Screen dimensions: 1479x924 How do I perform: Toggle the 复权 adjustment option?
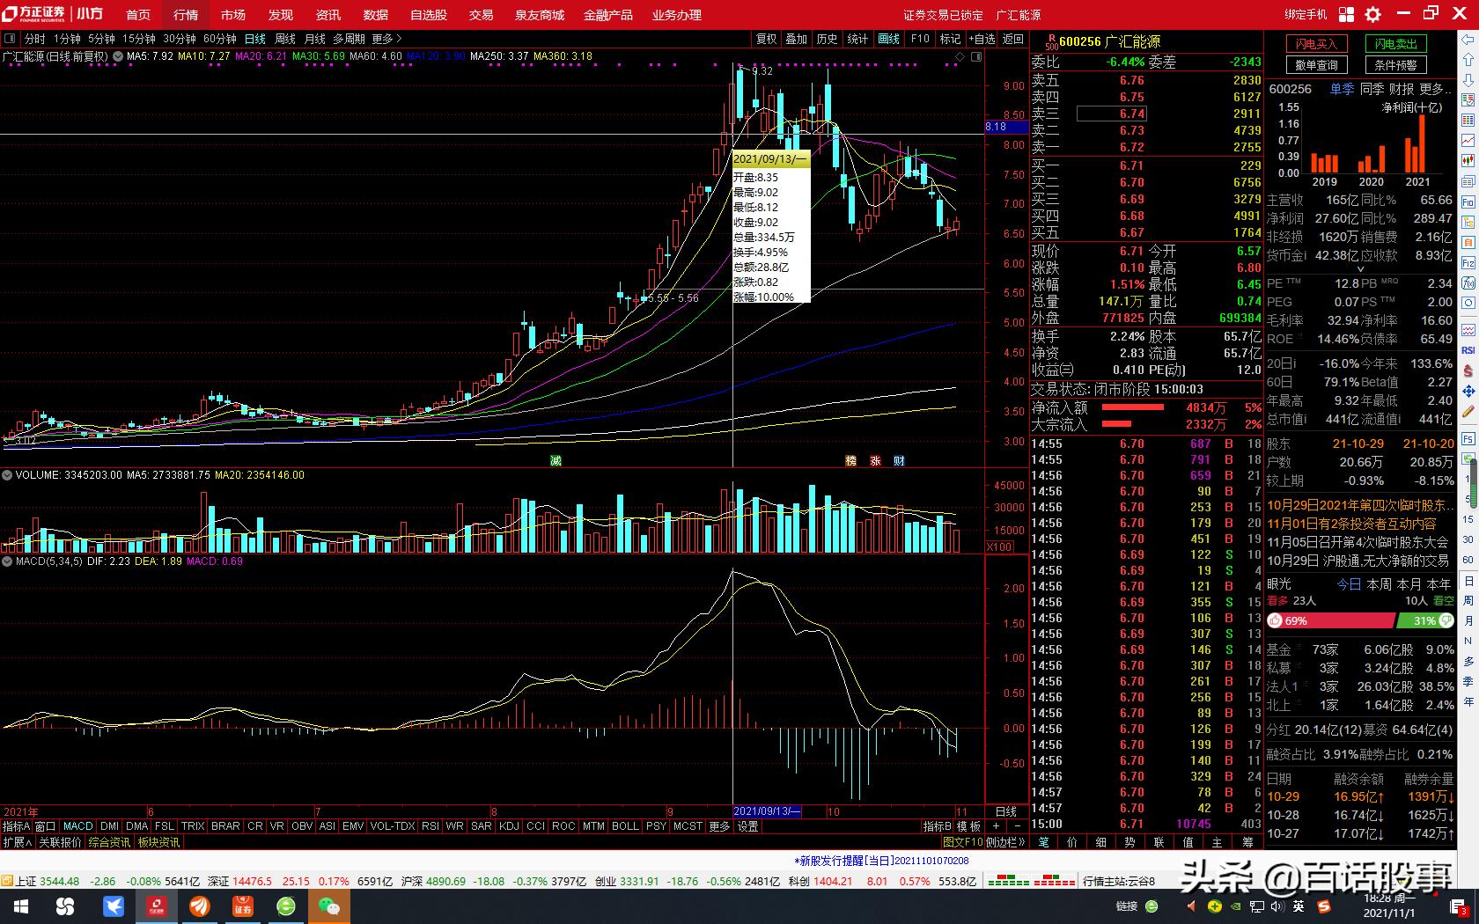(766, 39)
